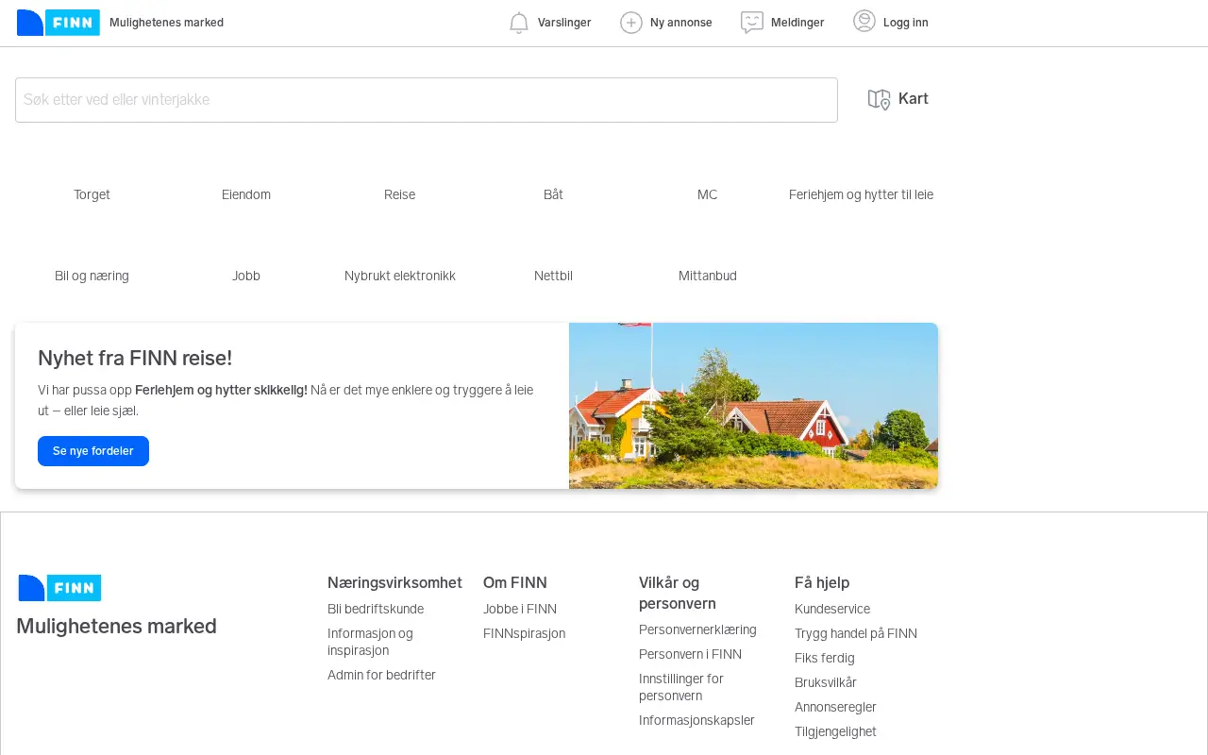Click the FINN logo in header

click(x=59, y=23)
